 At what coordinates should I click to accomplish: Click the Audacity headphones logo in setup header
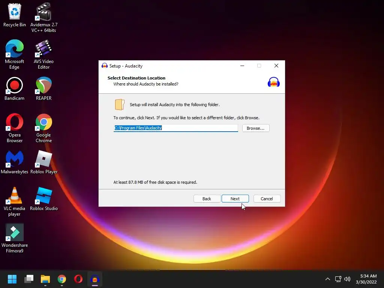coord(273,82)
